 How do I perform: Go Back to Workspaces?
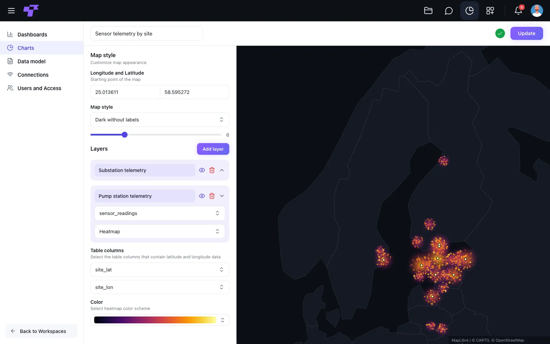pyautogui.click(x=42, y=331)
